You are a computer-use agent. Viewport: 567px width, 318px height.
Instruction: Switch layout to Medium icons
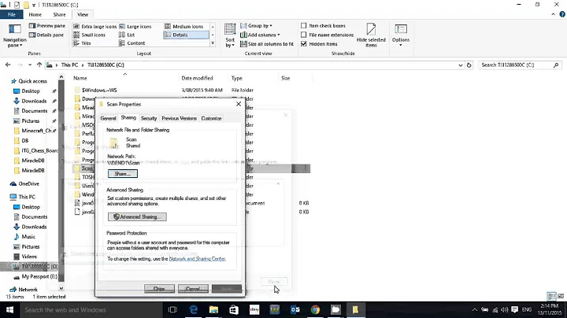(x=184, y=27)
